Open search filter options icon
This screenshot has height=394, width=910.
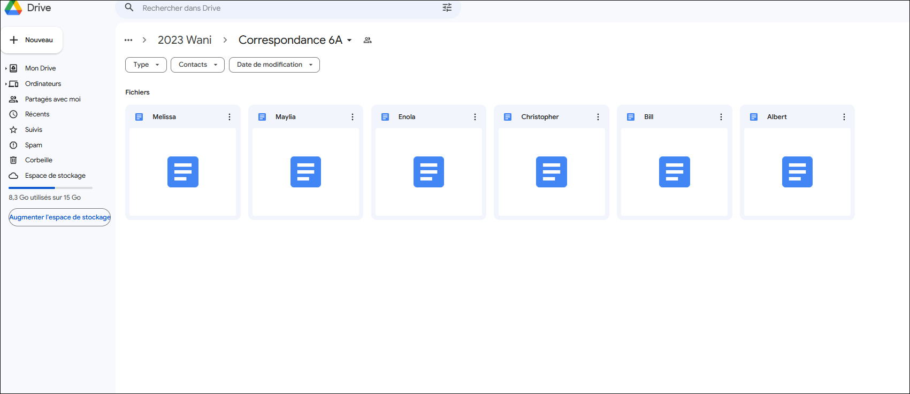tap(447, 7)
